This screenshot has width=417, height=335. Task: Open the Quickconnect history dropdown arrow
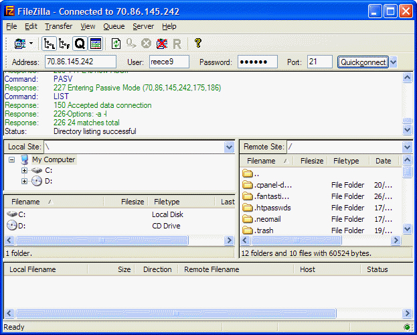click(393, 62)
